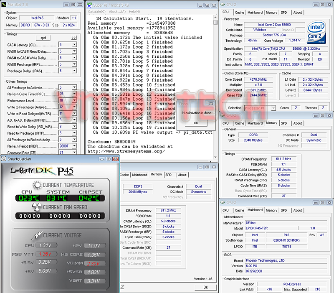Open Refresh Period (tREF) dropdown
This screenshot has width=334, height=293.
tap(74, 146)
